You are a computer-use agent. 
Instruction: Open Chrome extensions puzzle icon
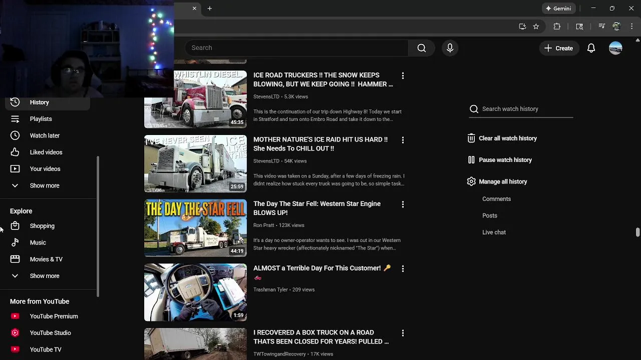pyautogui.click(x=557, y=26)
